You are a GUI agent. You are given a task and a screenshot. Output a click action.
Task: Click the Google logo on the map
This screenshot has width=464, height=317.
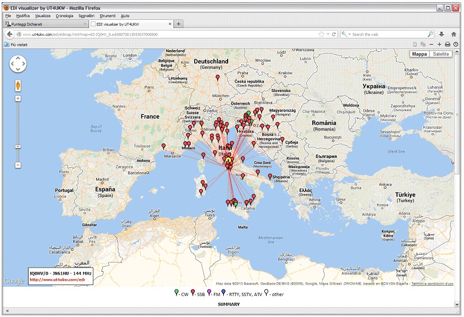[x=14, y=281]
